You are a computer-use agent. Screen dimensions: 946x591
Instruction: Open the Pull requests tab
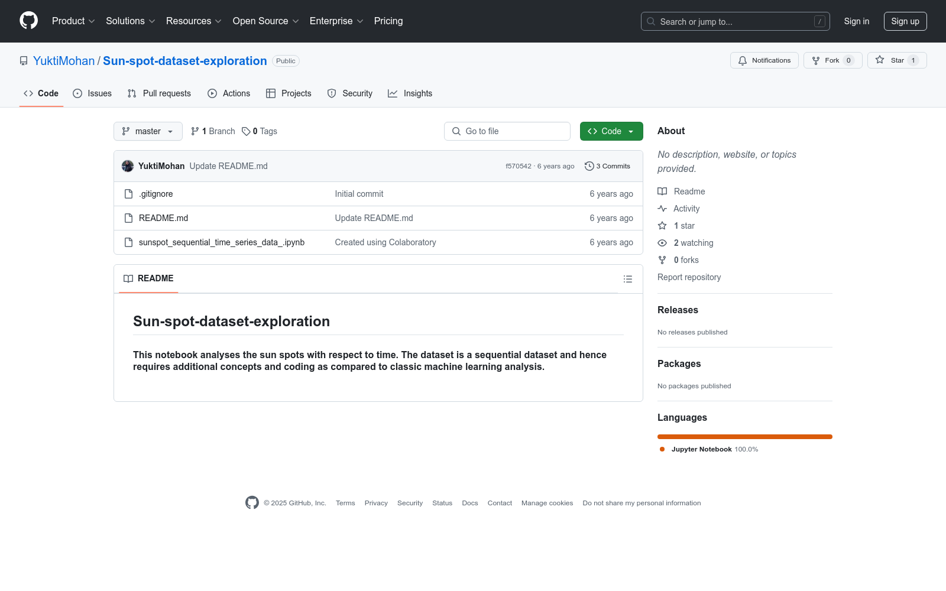point(159,93)
